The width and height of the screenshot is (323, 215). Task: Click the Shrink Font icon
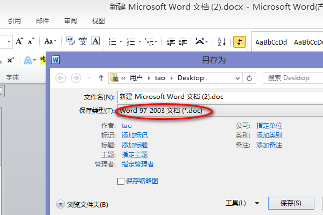31,41
